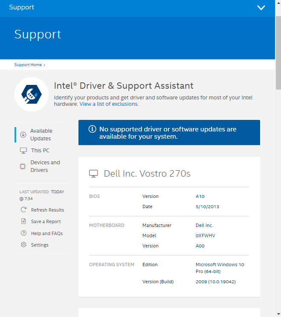Click the OPERATING SYSTEM section label
The width and height of the screenshot is (281, 317).
(x=112, y=265)
